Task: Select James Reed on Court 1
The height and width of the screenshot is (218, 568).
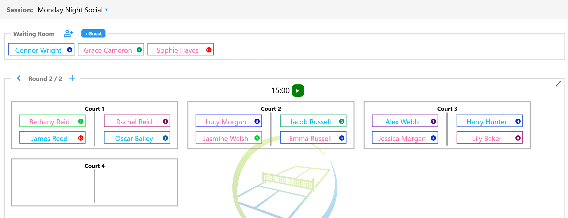Action: [52, 138]
